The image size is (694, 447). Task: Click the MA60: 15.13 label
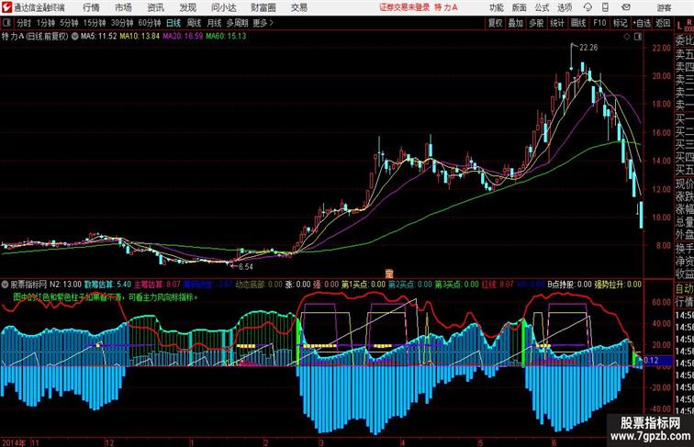point(226,37)
